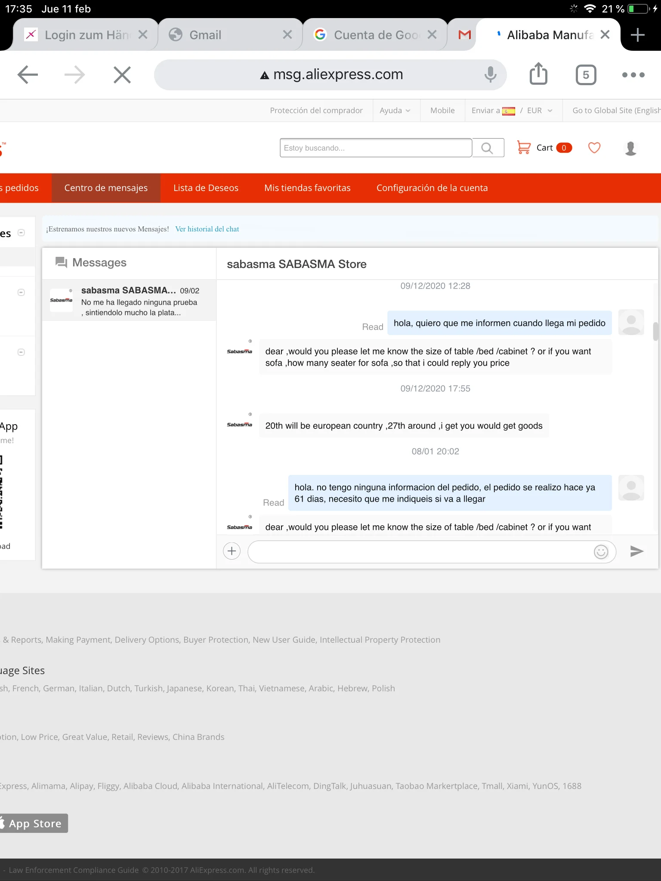
Task: Close the Login zum Händler tab
Action: point(143,35)
